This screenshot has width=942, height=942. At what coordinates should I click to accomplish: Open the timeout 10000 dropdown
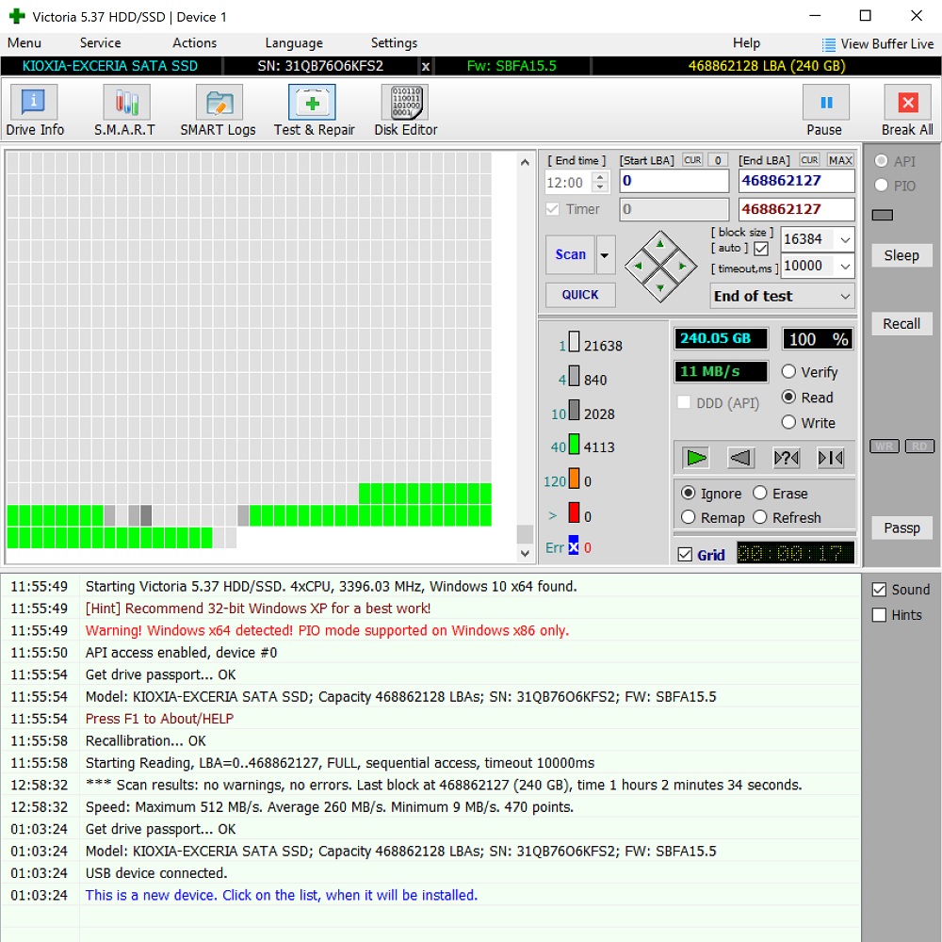click(845, 267)
